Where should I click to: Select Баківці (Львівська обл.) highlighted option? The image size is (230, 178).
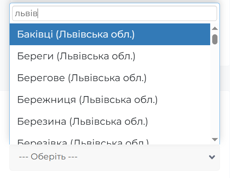coord(110,34)
